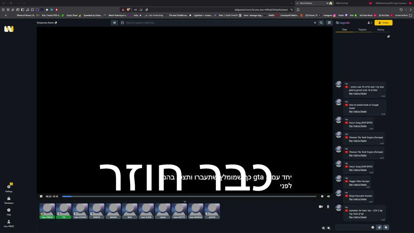
Task: Play 'How to install mods in Google Snake'
Action: point(351,111)
